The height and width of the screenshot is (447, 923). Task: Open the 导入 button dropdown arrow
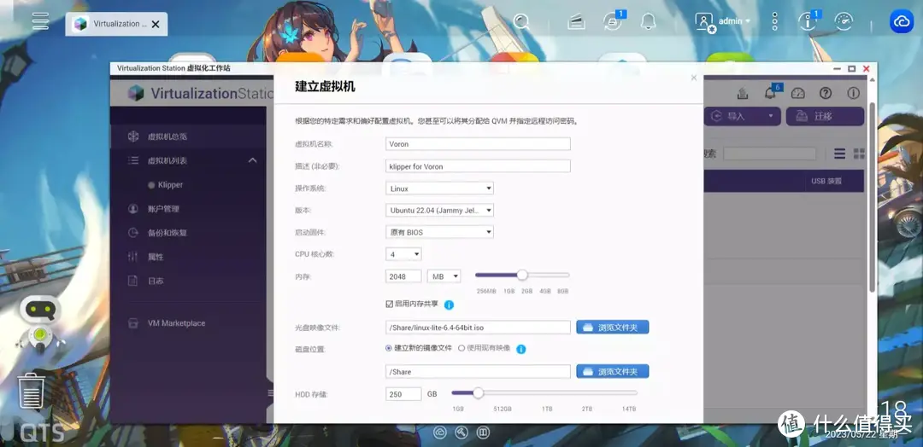click(x=771, y=116)
